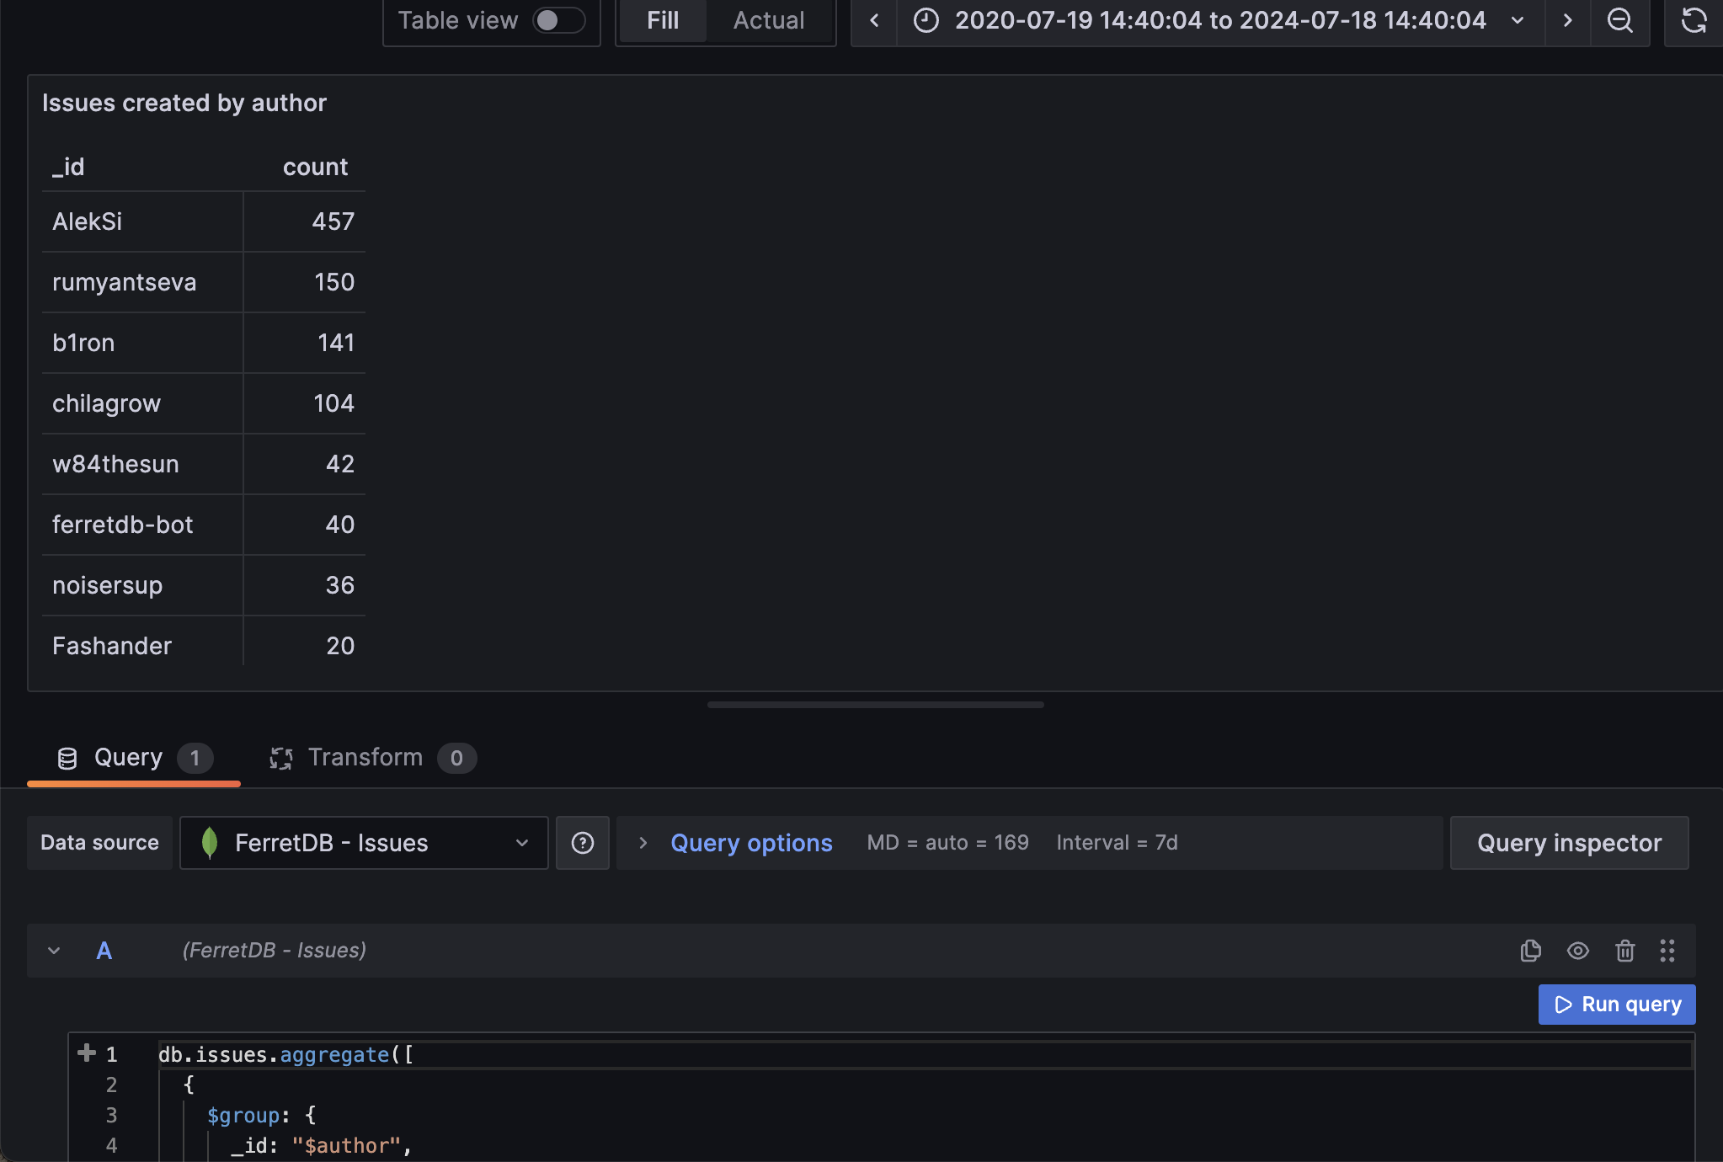Shift time range backward with left arrow

[x=874, y=20]
